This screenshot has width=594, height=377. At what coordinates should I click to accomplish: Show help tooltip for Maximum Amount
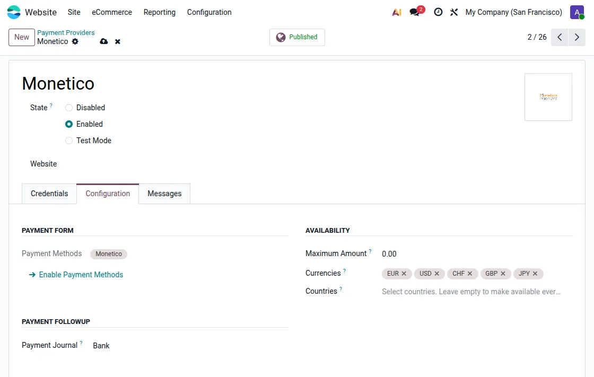click(x=370, y=251)
